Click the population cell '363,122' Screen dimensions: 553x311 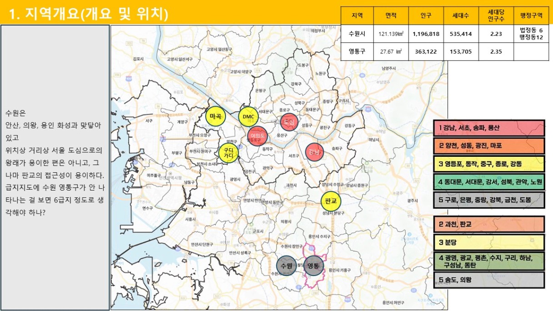tap(426, 52)
